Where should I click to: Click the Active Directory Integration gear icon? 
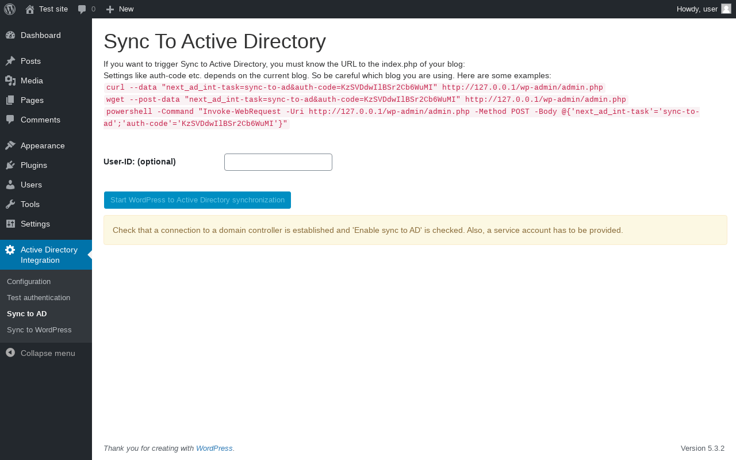click(10, 250)
